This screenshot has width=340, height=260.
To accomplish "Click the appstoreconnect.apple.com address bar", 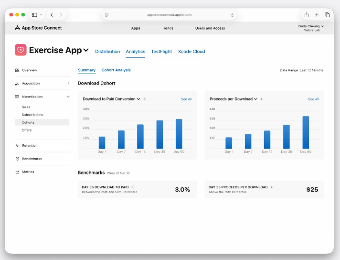I will pos(169,15).
